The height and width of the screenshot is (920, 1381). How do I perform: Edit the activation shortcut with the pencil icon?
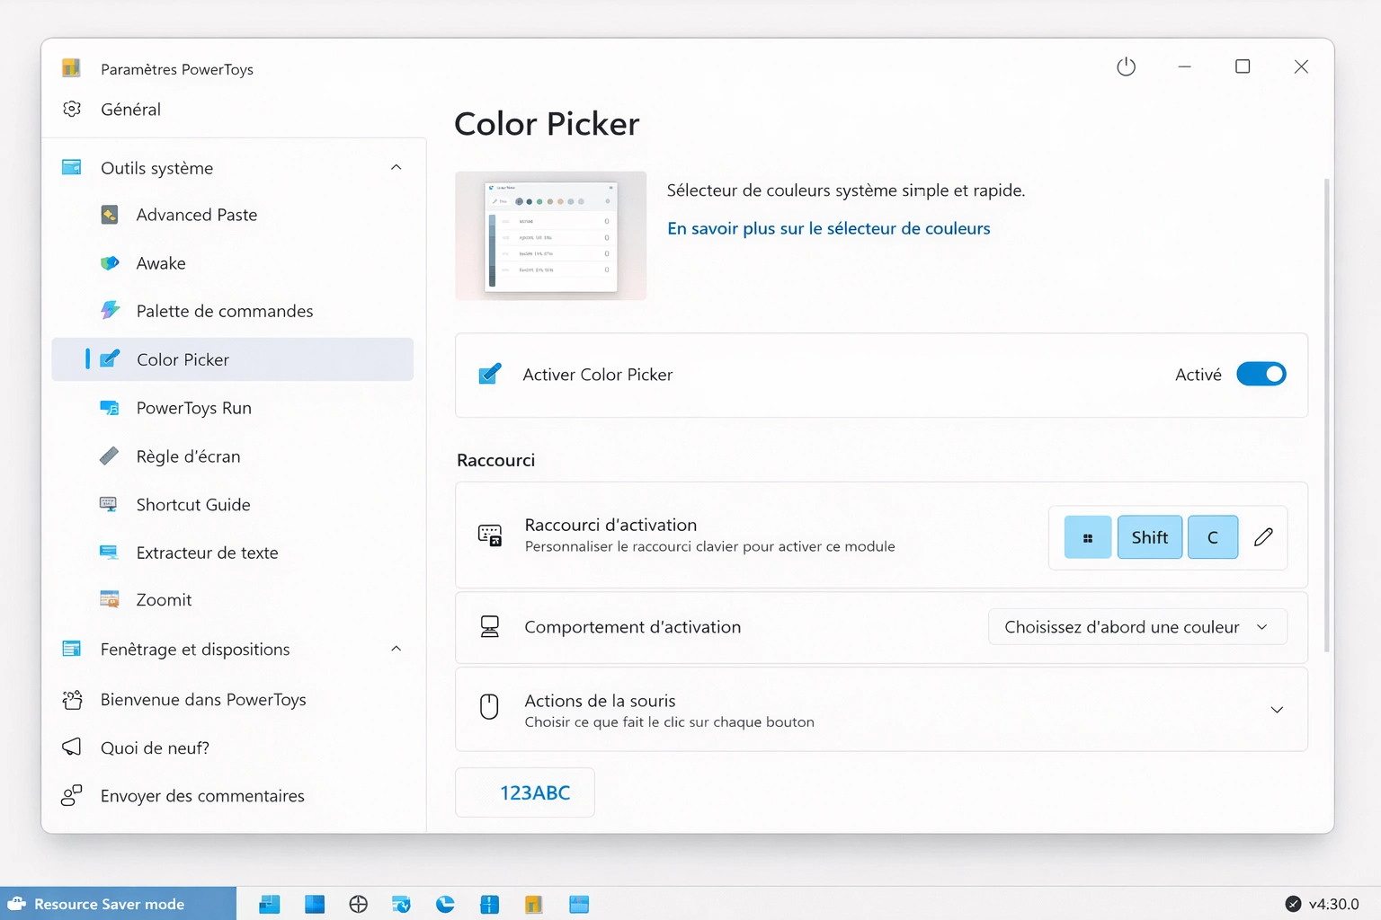1263,536
